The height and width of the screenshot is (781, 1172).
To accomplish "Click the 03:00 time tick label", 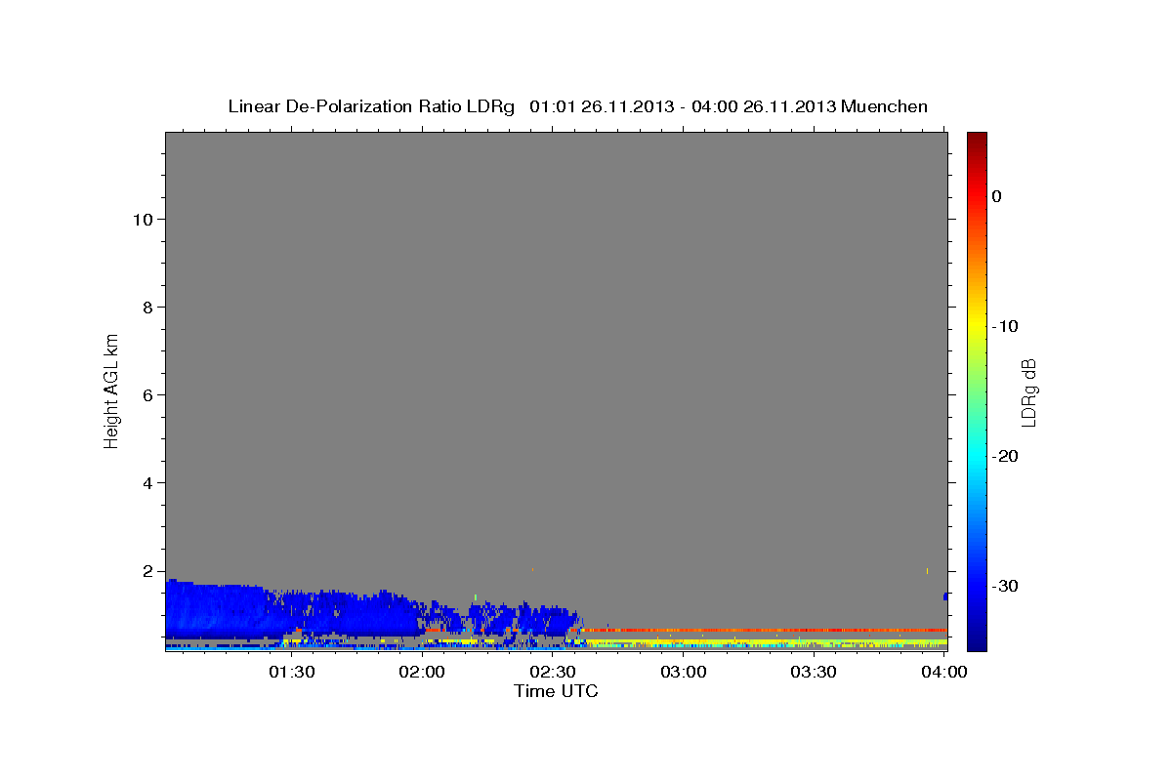I will (x=683, y=673).
